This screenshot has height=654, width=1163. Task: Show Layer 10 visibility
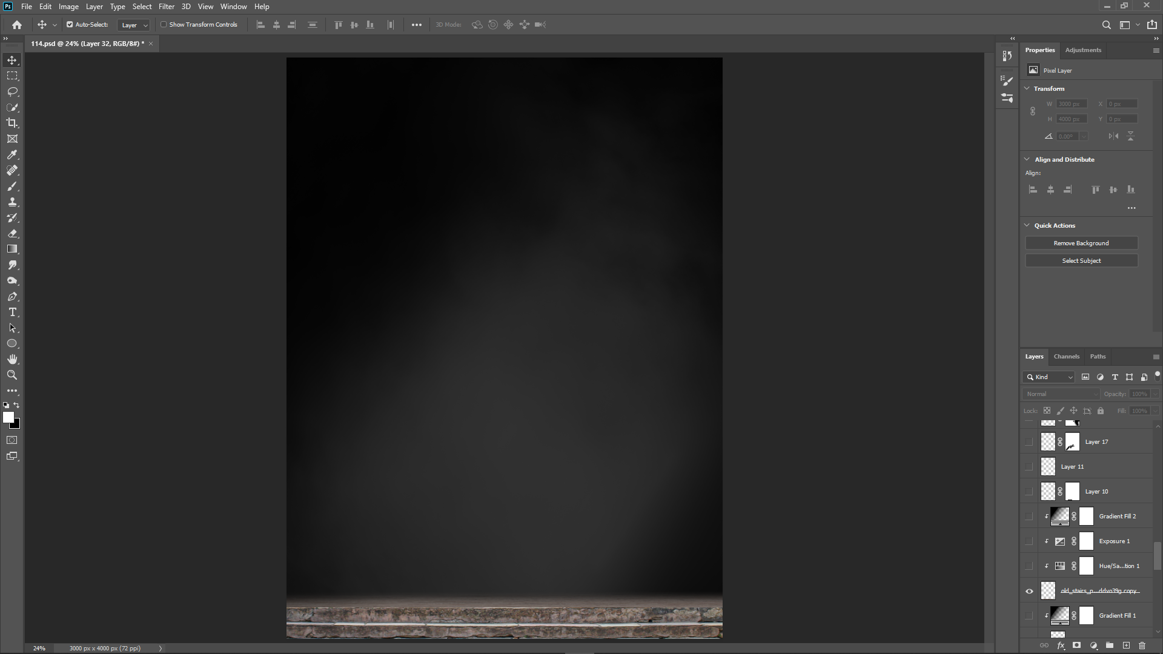coord(1029,492)
